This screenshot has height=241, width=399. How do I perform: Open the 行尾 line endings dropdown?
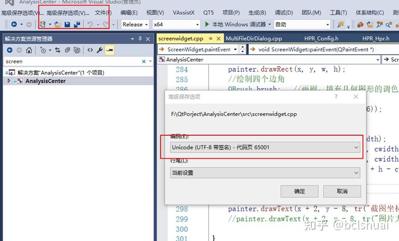pyautogui.click(x=265, y=173)
